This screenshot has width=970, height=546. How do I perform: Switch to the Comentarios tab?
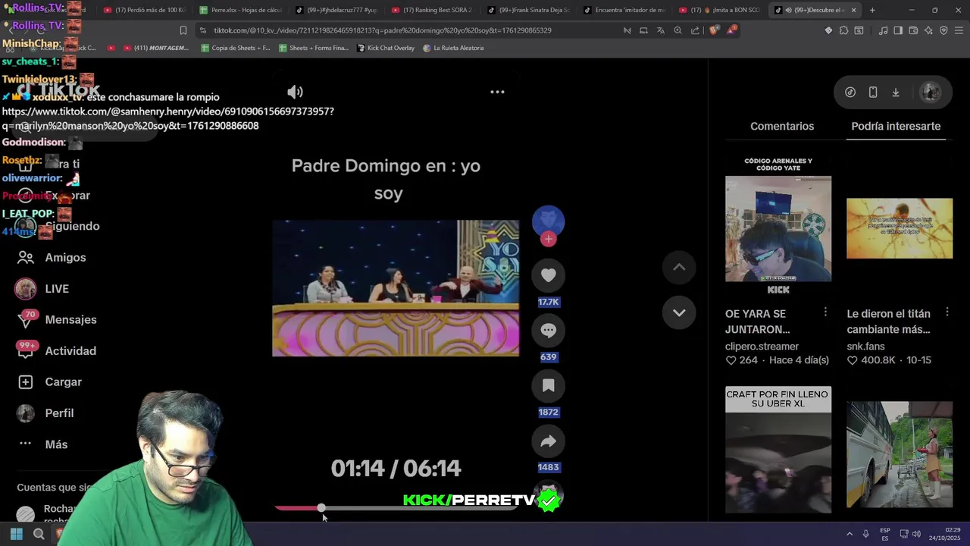[782, 126]
